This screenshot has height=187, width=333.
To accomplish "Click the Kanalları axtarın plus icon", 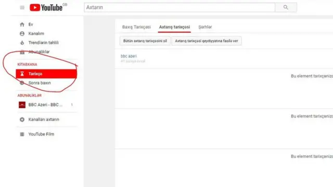I will click(22, 119).
